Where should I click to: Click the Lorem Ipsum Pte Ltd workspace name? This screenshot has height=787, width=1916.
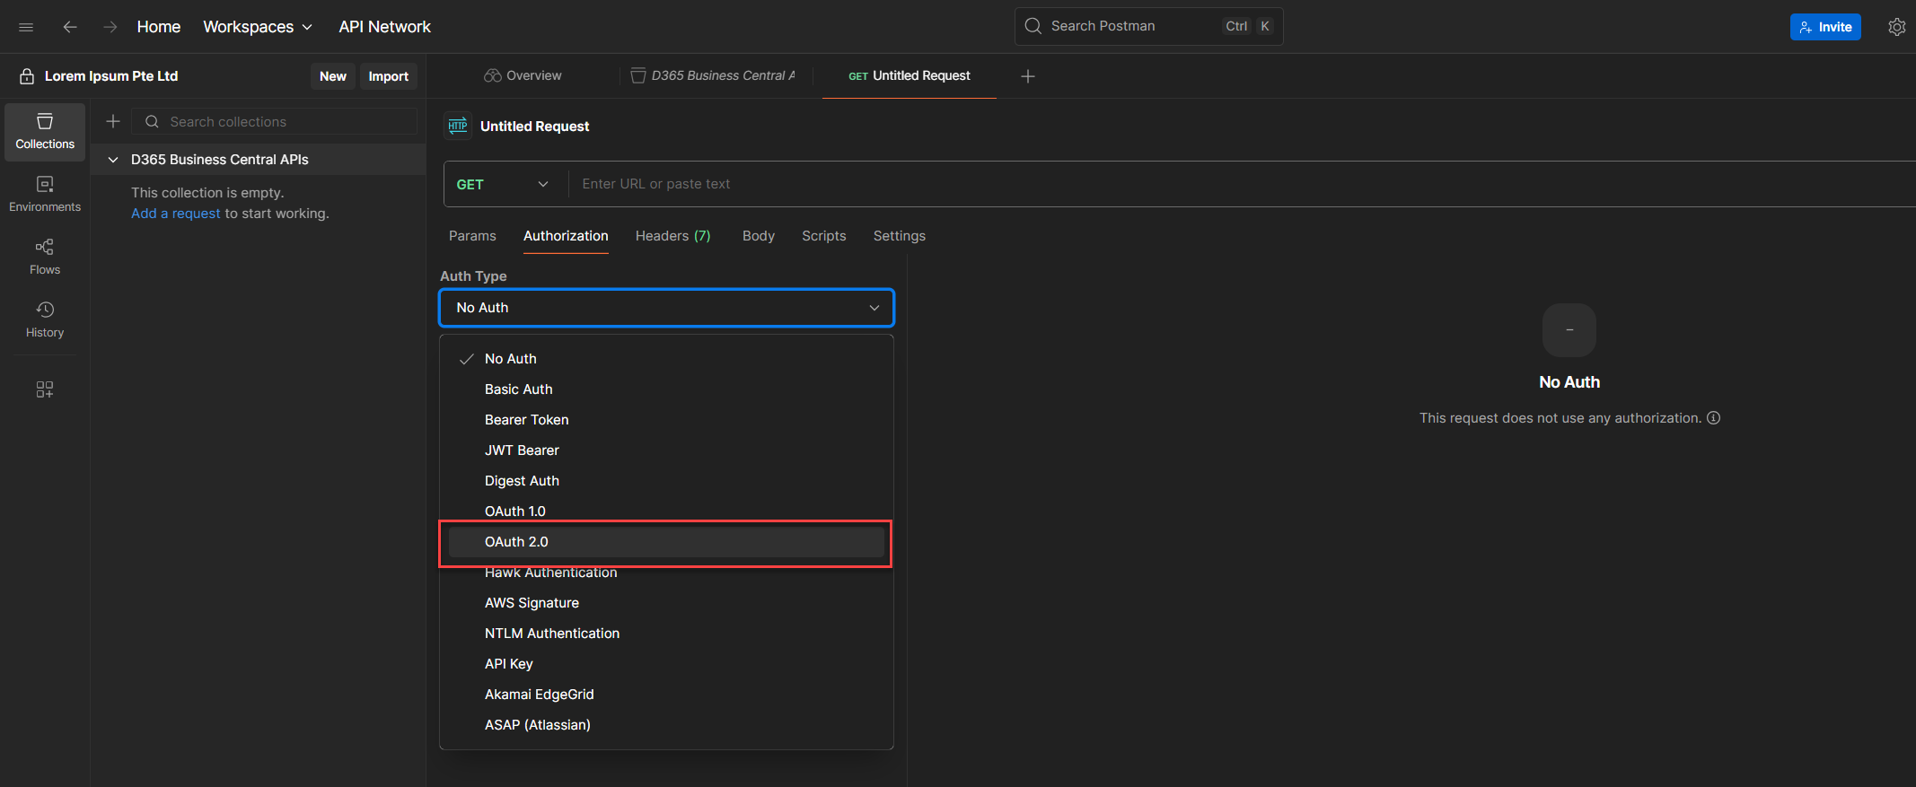pyautogui.click(x=111, y=76)
